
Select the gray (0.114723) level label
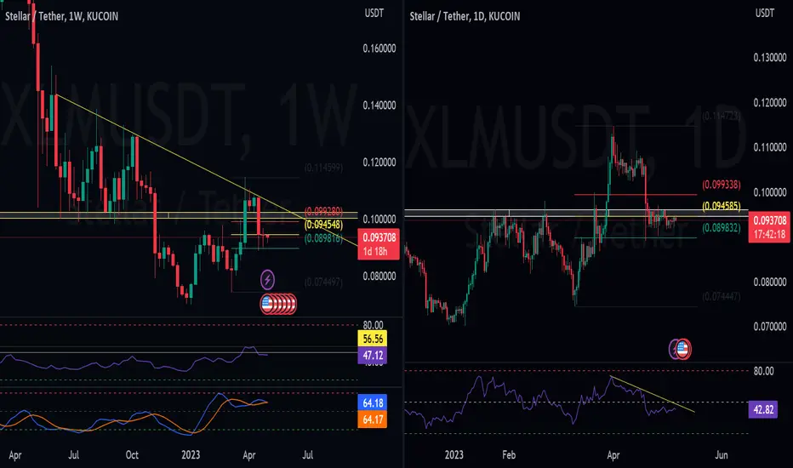click(722, 117)
